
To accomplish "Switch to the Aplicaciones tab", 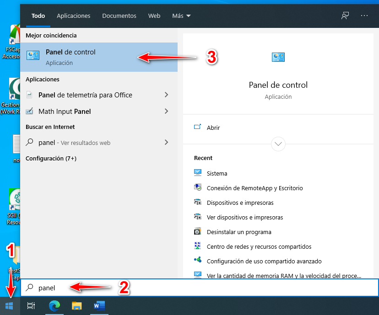I will click(74, 16).
